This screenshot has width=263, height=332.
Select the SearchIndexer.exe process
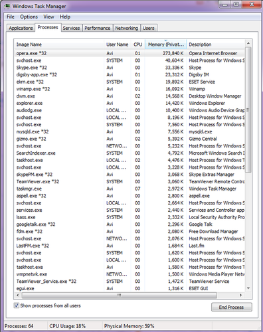130,153
